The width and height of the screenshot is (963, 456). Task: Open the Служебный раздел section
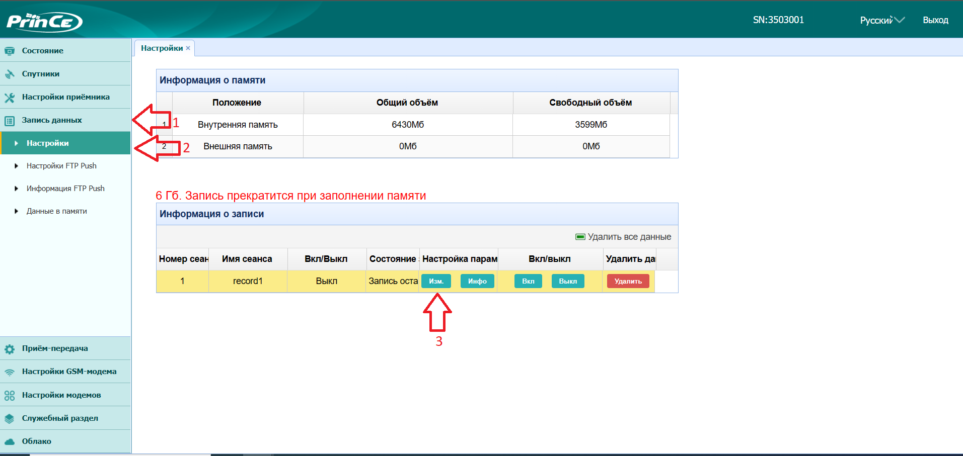[65, 418]
